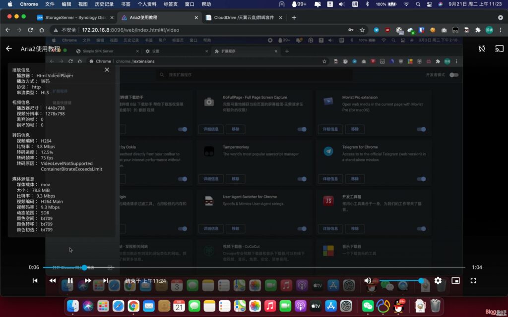Go to Chrome home page
Image resolution: width=508 pixels, height=317 pixels.
coord(42,30)
